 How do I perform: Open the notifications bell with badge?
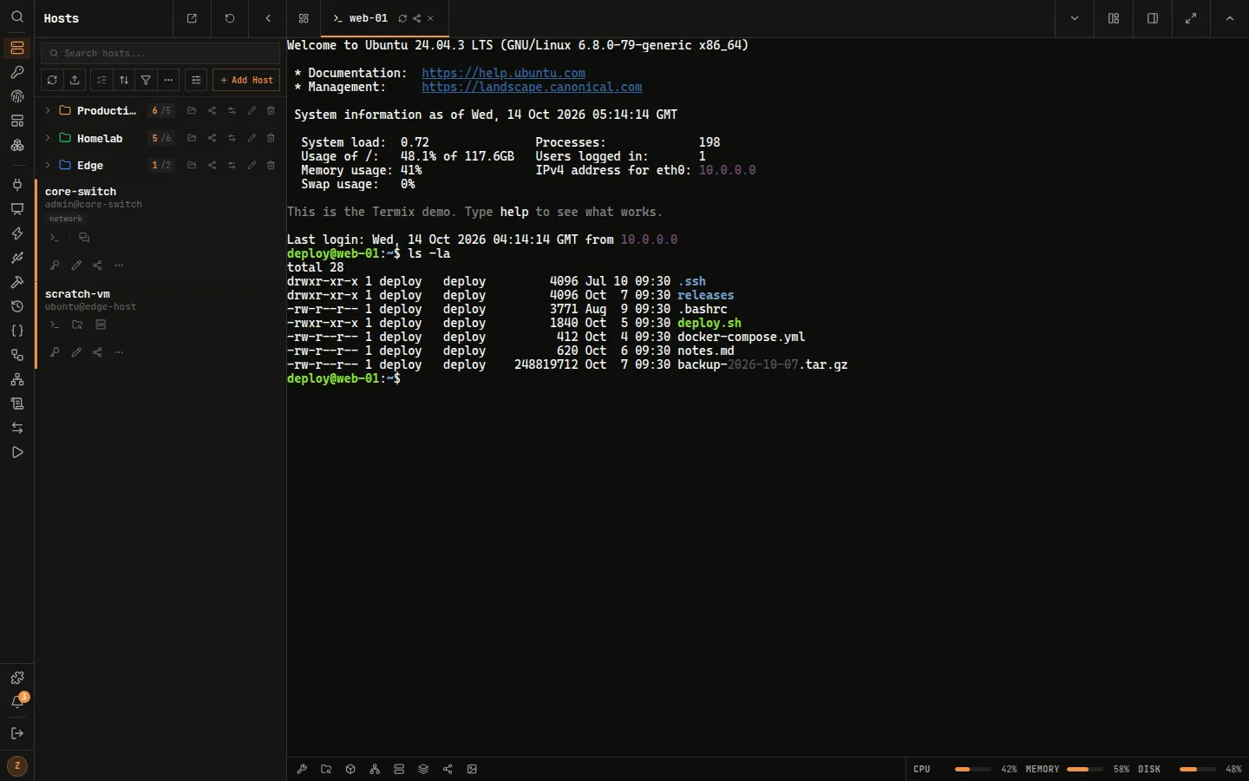point(17,702)
